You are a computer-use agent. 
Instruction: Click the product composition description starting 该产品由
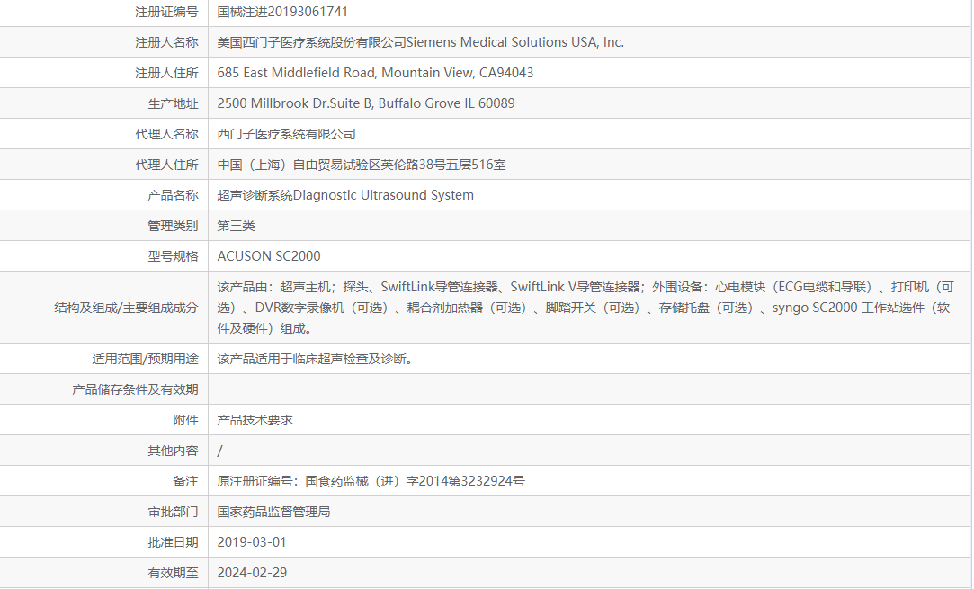coord(585,308)
